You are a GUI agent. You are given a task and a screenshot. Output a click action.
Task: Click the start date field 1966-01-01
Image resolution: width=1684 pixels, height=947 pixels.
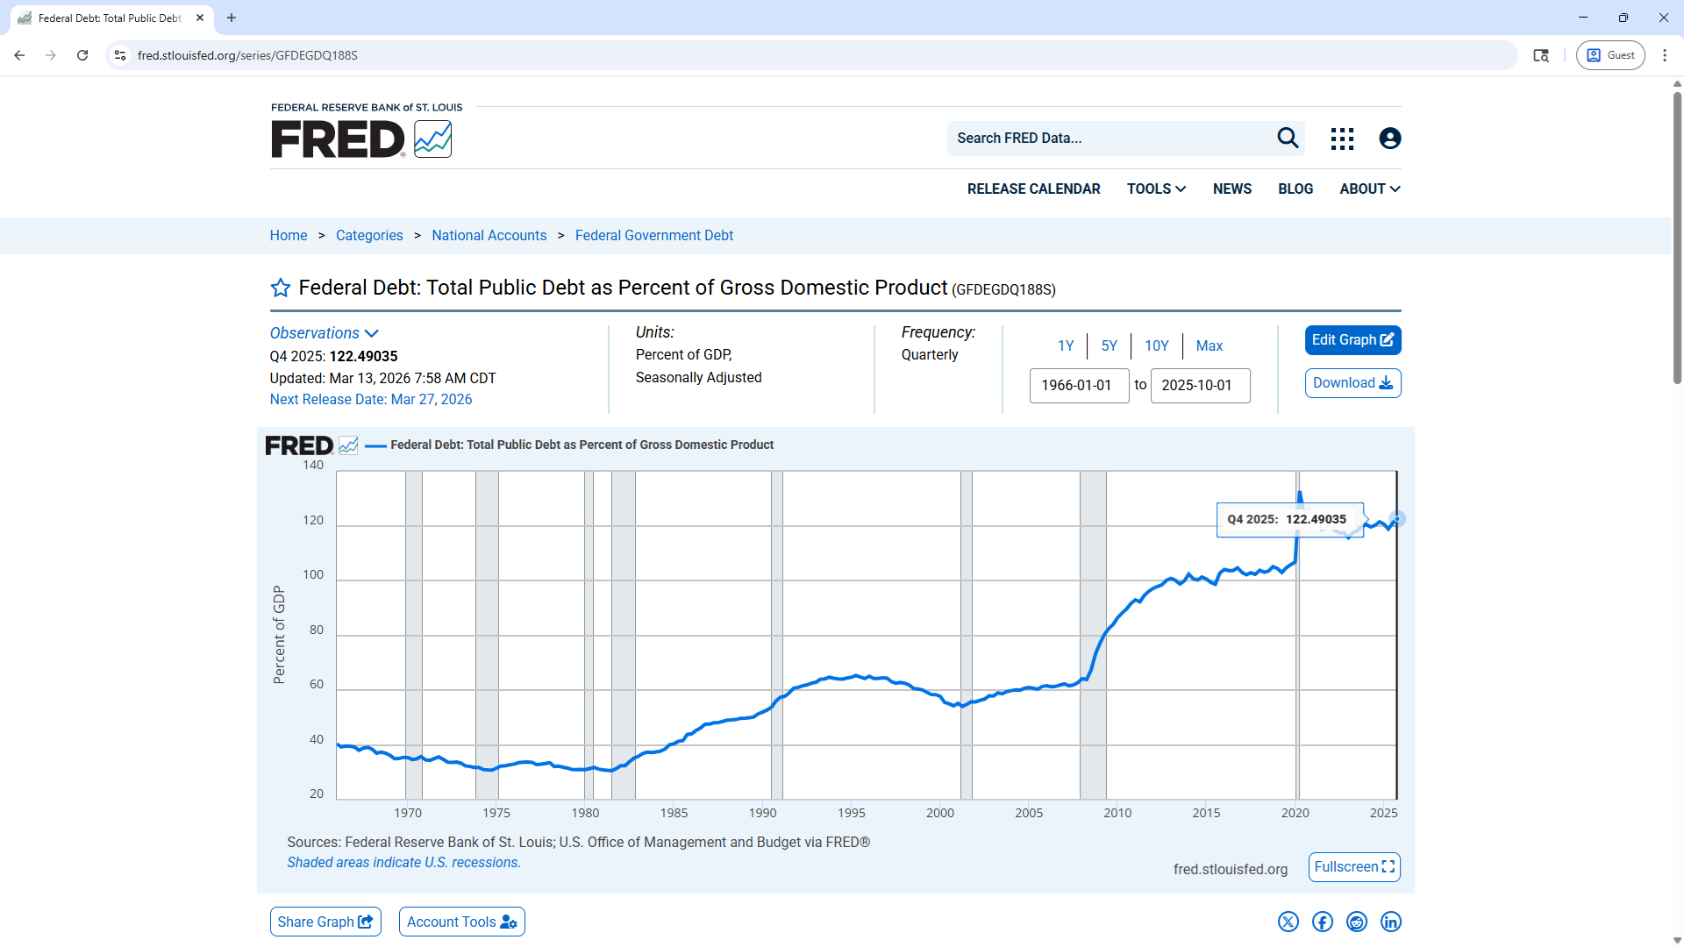click(1079, 385)
